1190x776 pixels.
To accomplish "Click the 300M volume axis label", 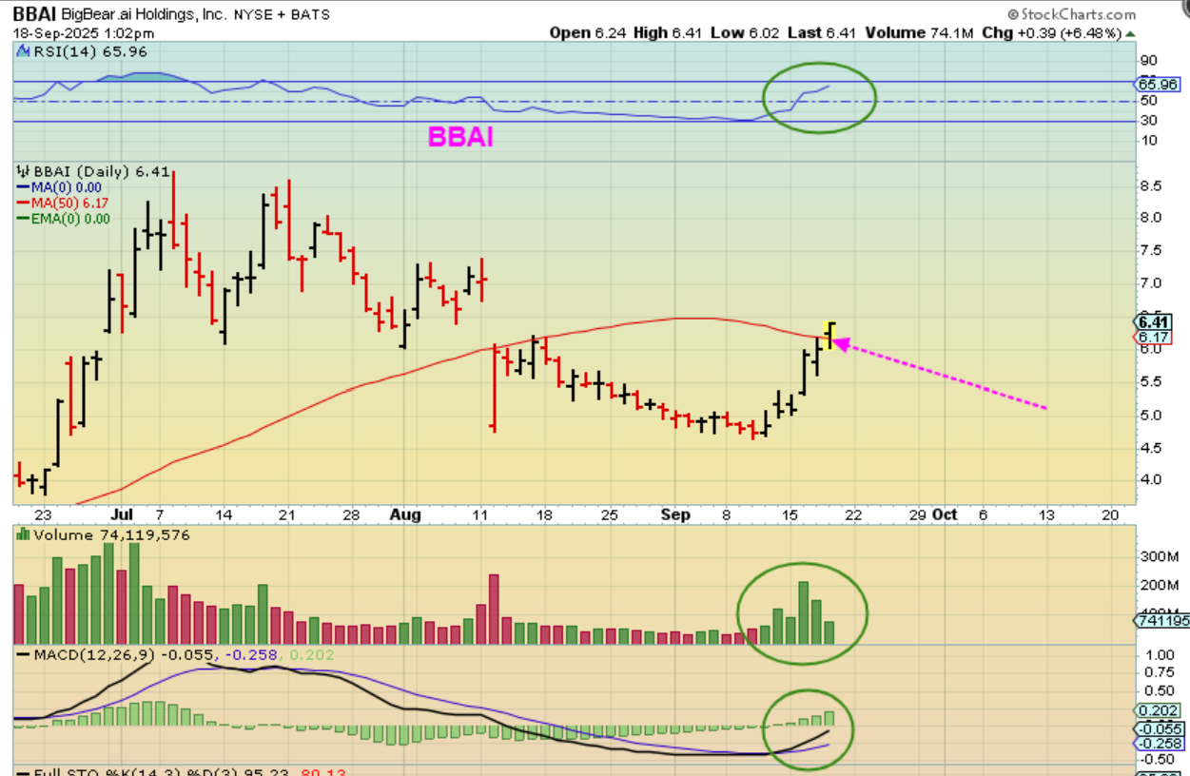I will coord(1159,555).
